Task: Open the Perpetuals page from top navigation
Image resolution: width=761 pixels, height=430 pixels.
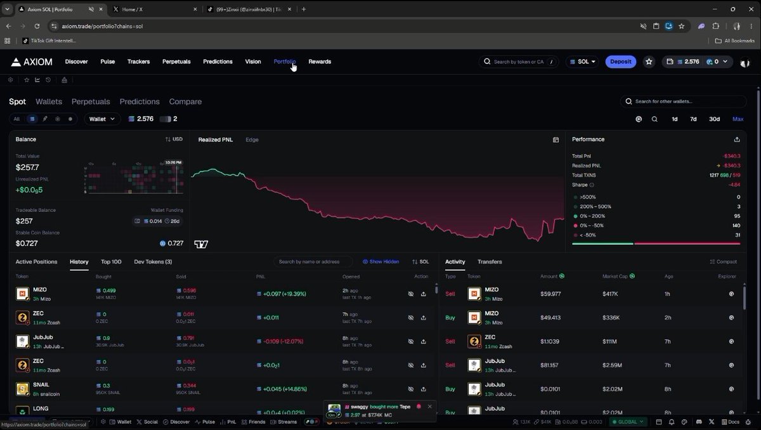Action: (176, 62)
